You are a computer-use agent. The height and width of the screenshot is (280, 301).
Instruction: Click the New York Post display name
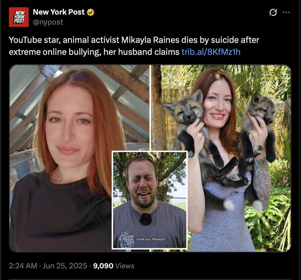(x=59, y=12)
